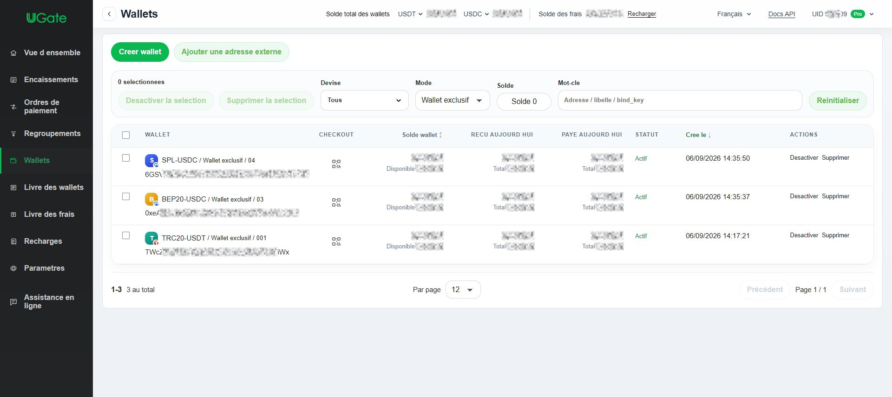Sort by Solde wallet column arrow
892x397 pixels.
440,135
